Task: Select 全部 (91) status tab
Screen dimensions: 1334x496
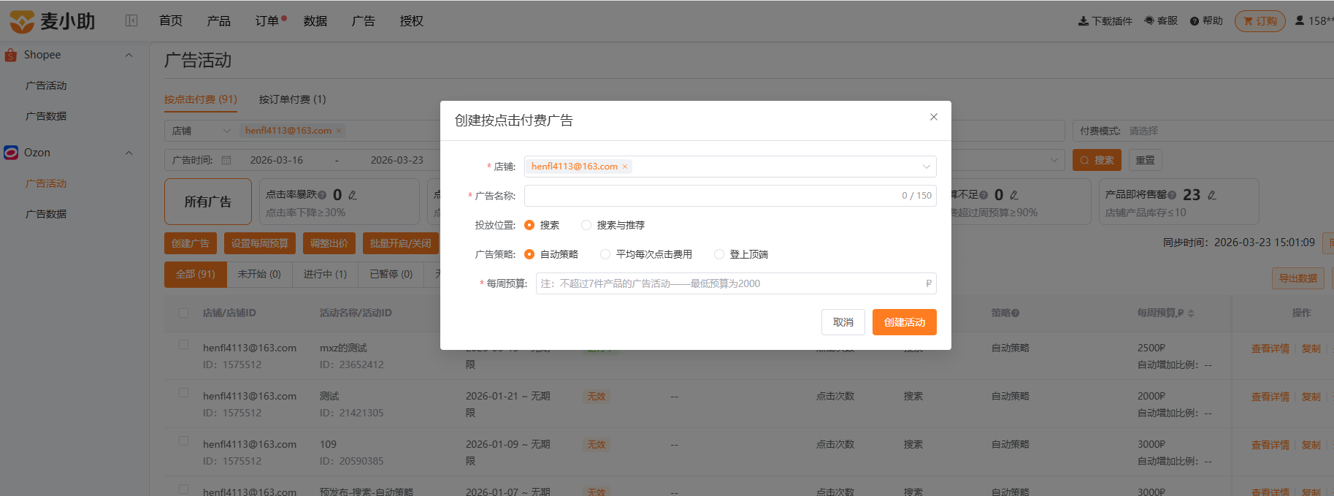Action: coord(195,274)
